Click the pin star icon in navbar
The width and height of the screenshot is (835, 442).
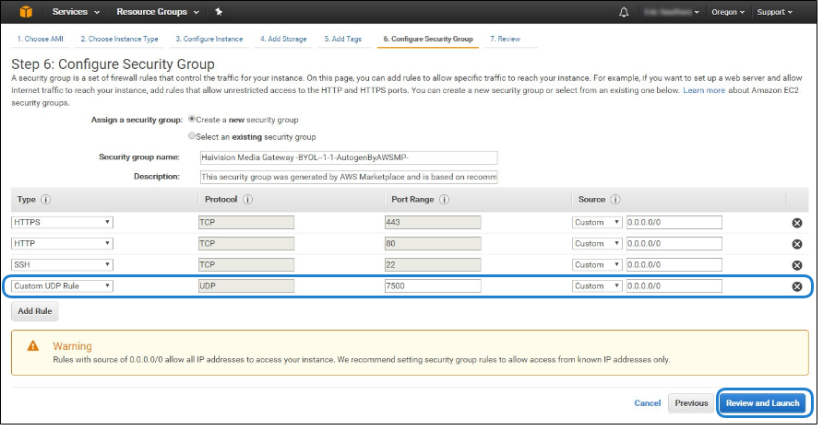coord(218,12)
